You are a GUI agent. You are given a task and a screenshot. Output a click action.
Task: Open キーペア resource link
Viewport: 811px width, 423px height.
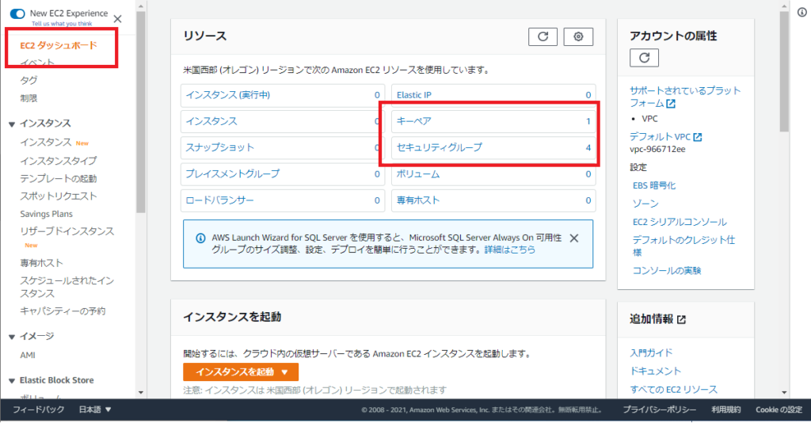(x=413, y=121)
